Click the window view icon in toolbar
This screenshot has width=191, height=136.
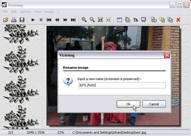(x=119, y=20)
